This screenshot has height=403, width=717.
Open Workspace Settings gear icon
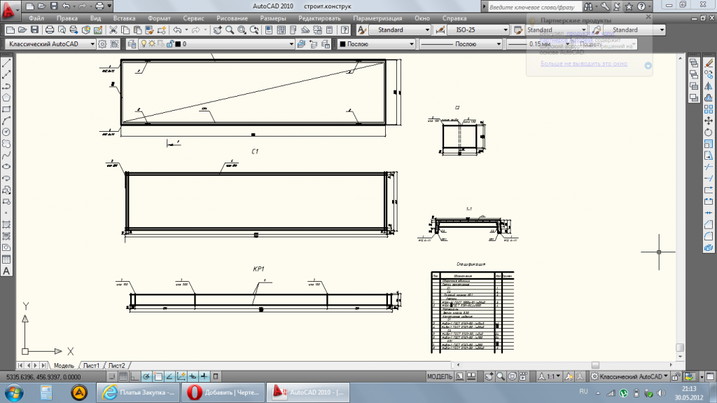102,44
